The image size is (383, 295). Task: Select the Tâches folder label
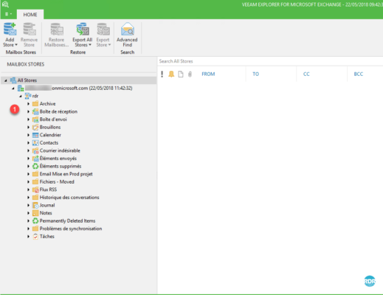click(47, 237)
